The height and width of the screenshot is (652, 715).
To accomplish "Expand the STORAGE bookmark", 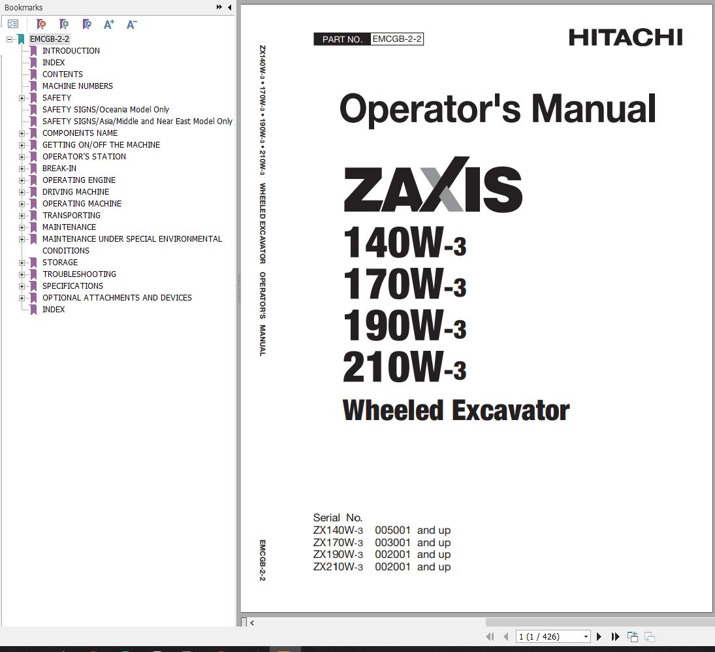I will 22,263.
